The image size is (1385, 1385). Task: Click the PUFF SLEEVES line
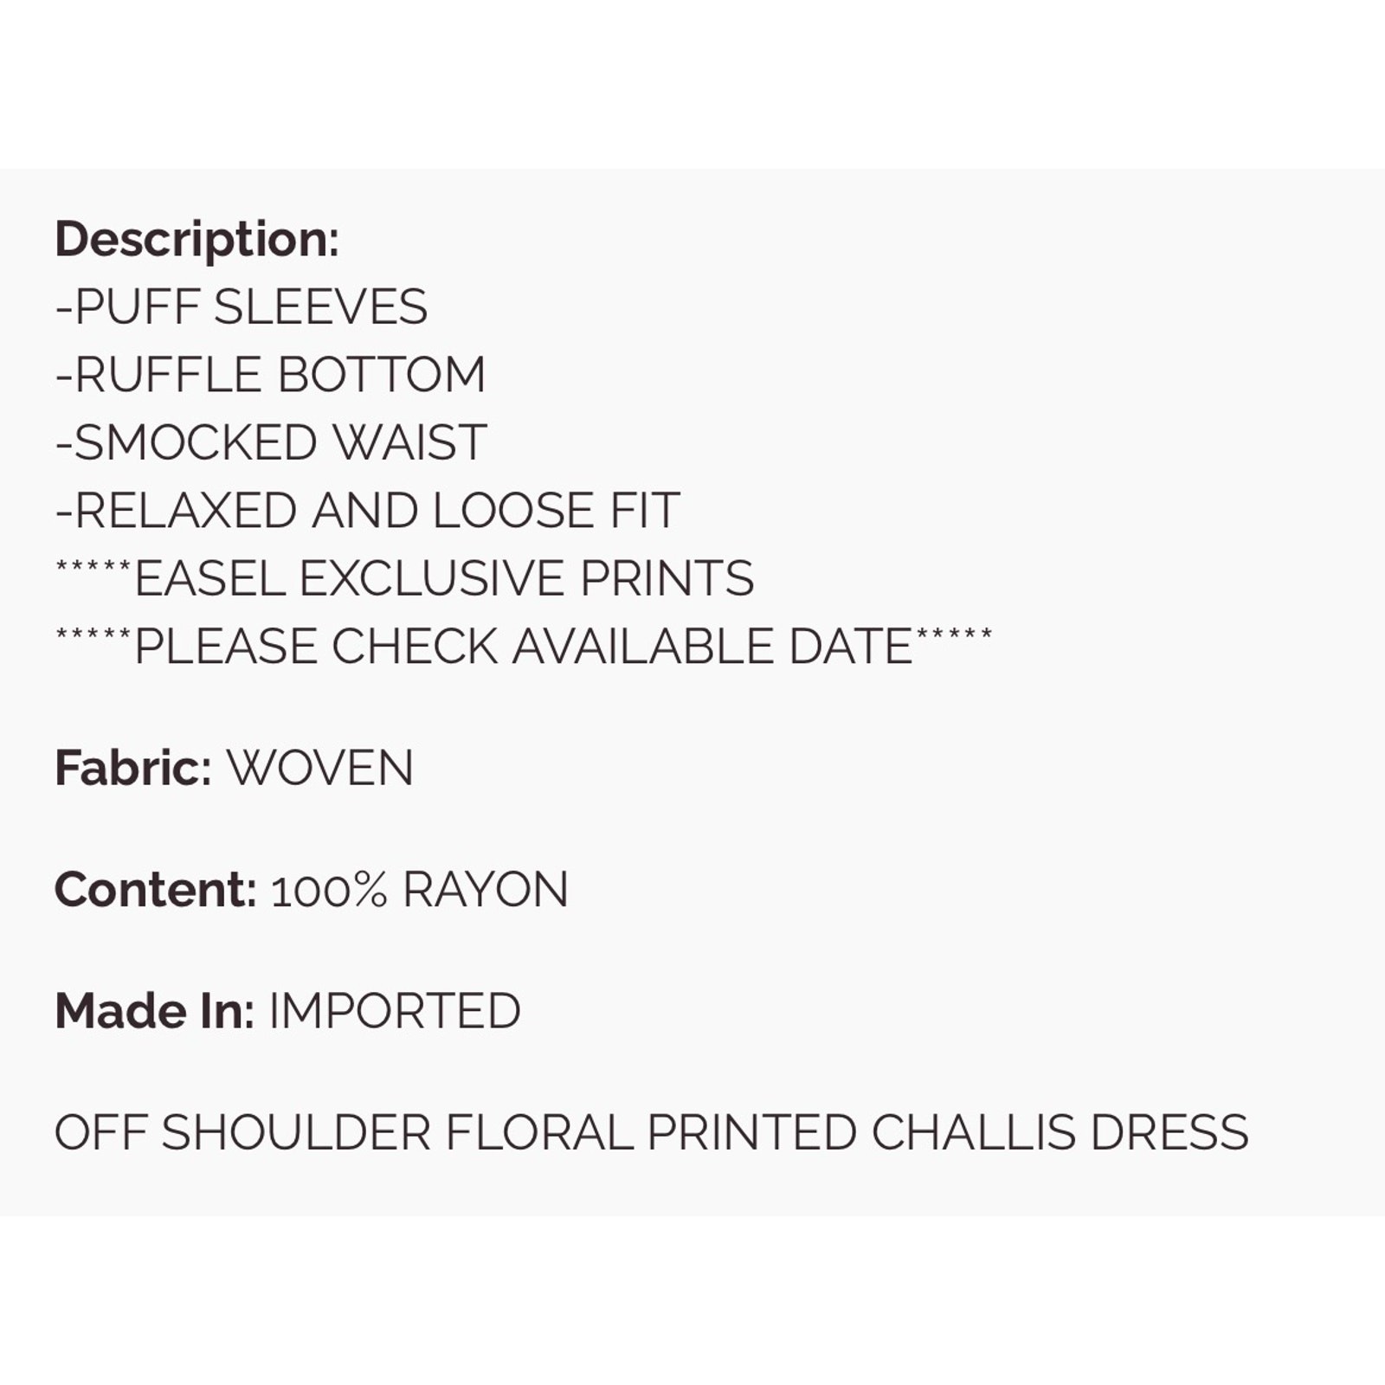tap(242, 306)
